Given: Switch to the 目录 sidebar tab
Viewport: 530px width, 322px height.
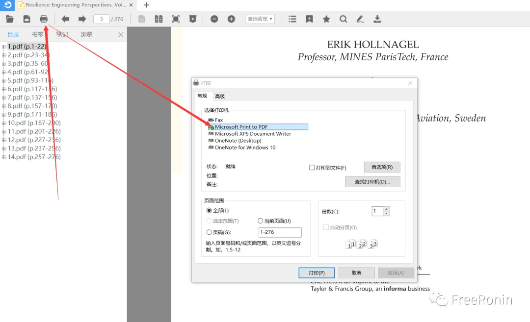Looking at the screenshot, I should 14,34.
